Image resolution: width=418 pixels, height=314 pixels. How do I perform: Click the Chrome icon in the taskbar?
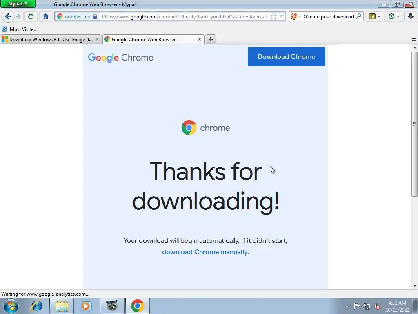(137, 306)
